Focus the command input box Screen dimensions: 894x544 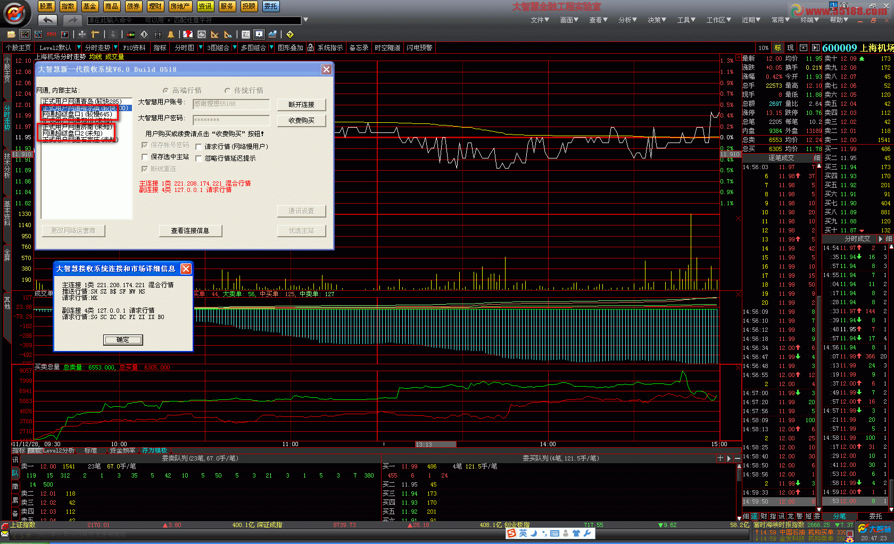tap(194, 20)
